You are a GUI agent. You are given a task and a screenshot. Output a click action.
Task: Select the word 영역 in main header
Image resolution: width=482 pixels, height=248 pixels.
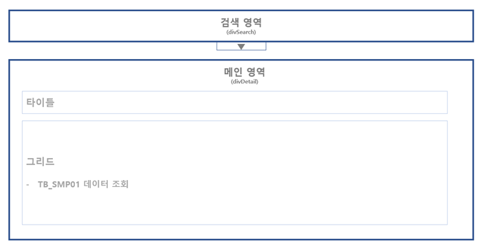pos(256,72)
